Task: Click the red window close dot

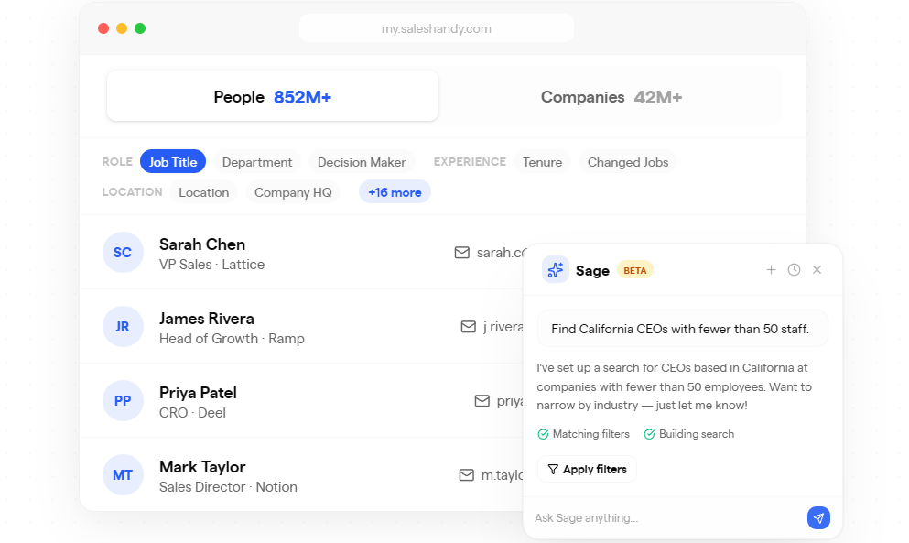Action: 103,28
